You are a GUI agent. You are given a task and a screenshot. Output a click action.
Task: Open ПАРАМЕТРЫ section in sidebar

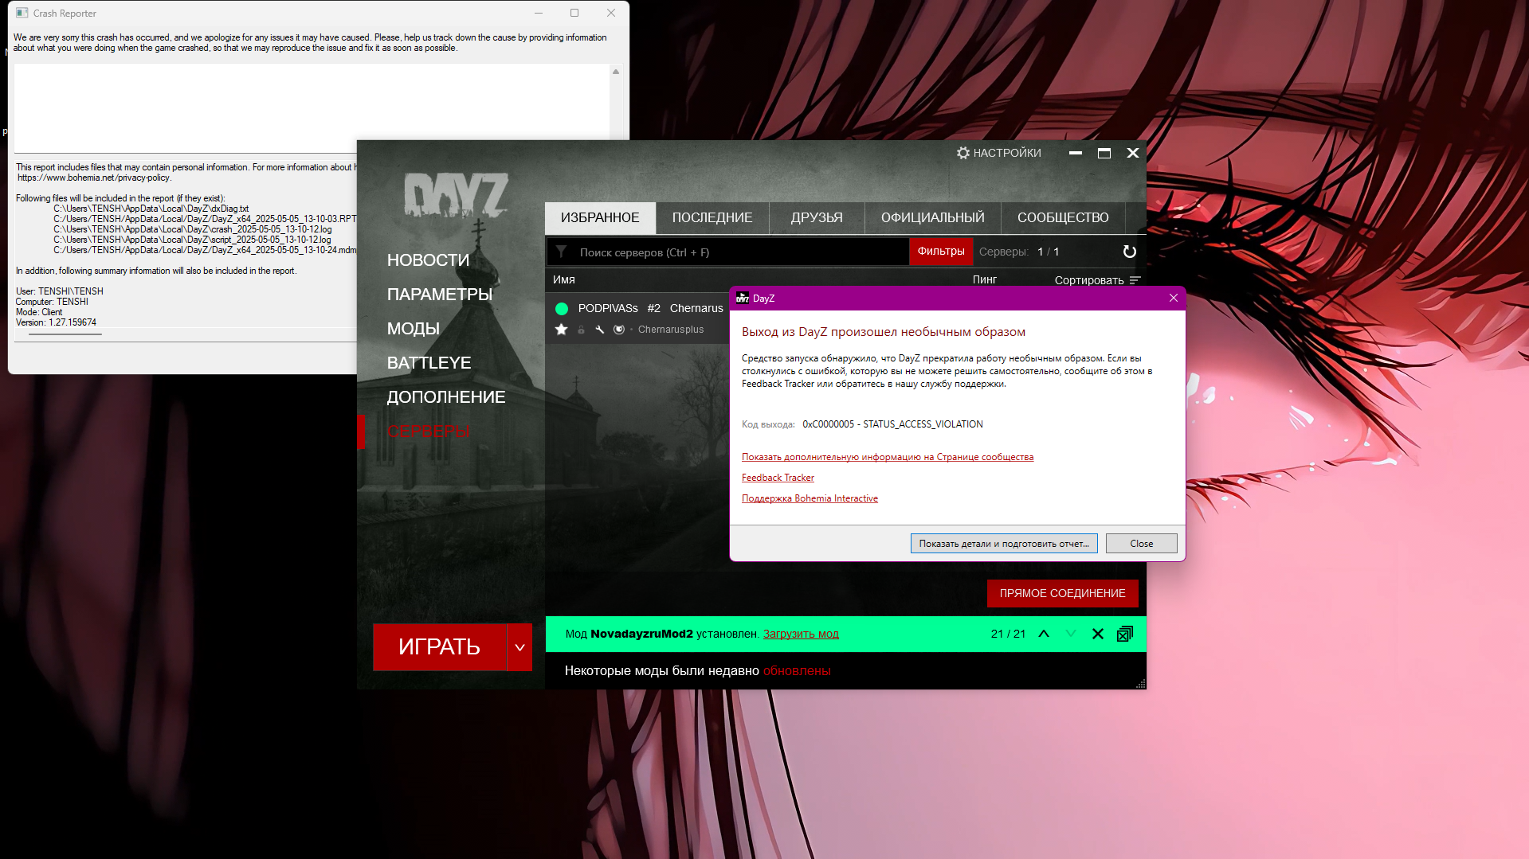440,295
